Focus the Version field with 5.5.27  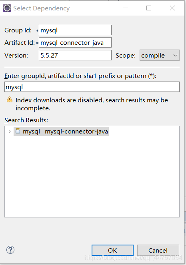coord(75,55)
